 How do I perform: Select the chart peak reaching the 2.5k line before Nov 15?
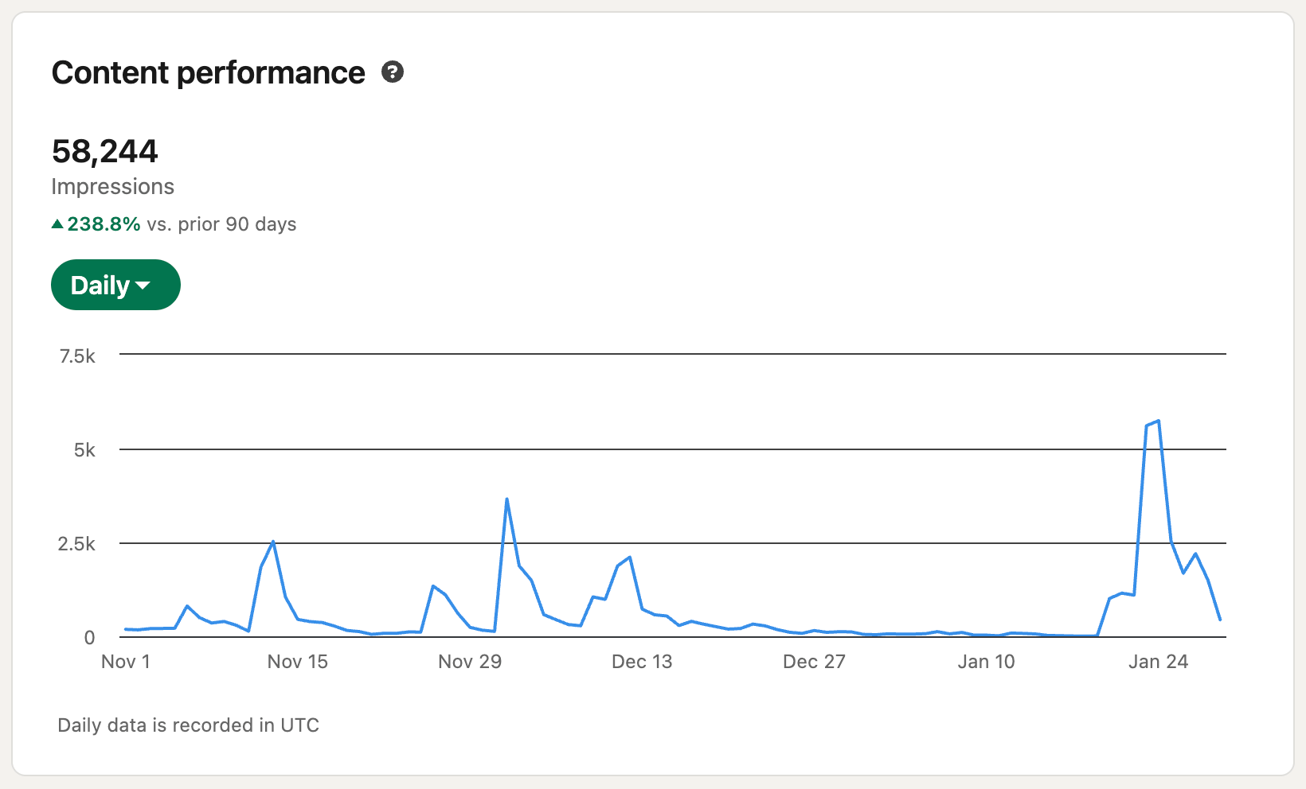click(273, 542)
